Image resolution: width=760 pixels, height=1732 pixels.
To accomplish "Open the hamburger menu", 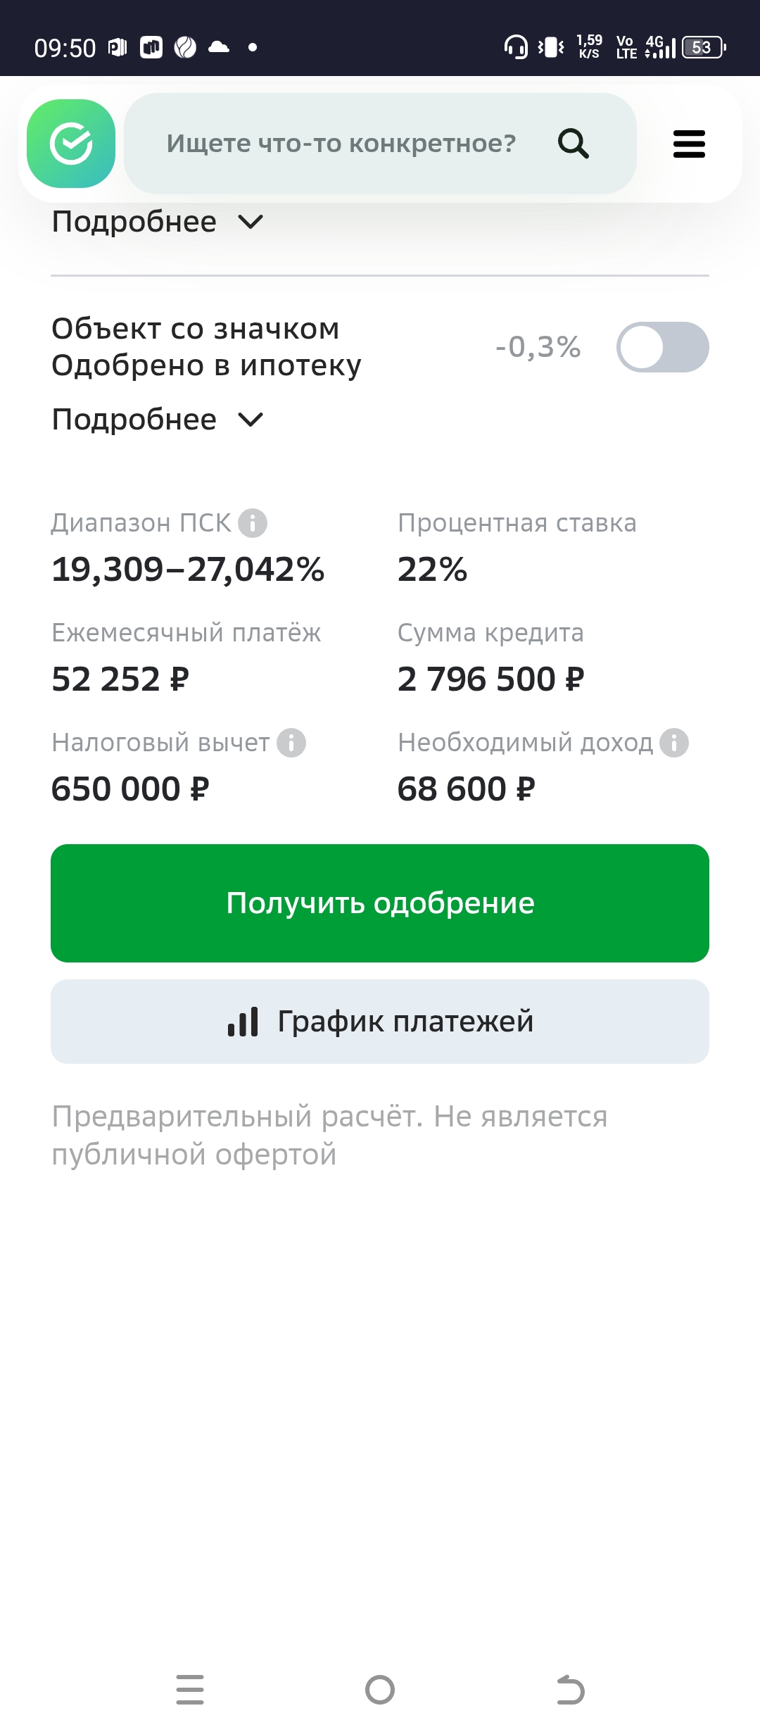I will pyautogui.click(x=689, y=144).
